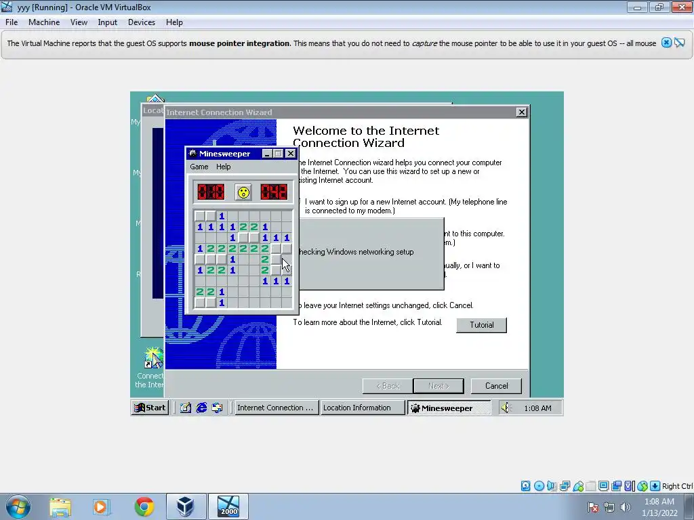Open the VirtualBox Help menu

pyautogui.click(x=174, y=22)
